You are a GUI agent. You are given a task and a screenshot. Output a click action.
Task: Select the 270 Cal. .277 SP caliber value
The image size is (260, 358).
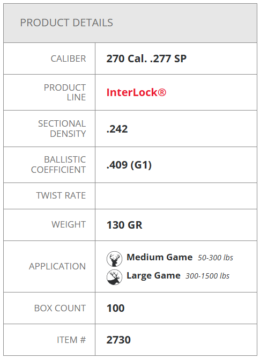(x=146, y=59)
